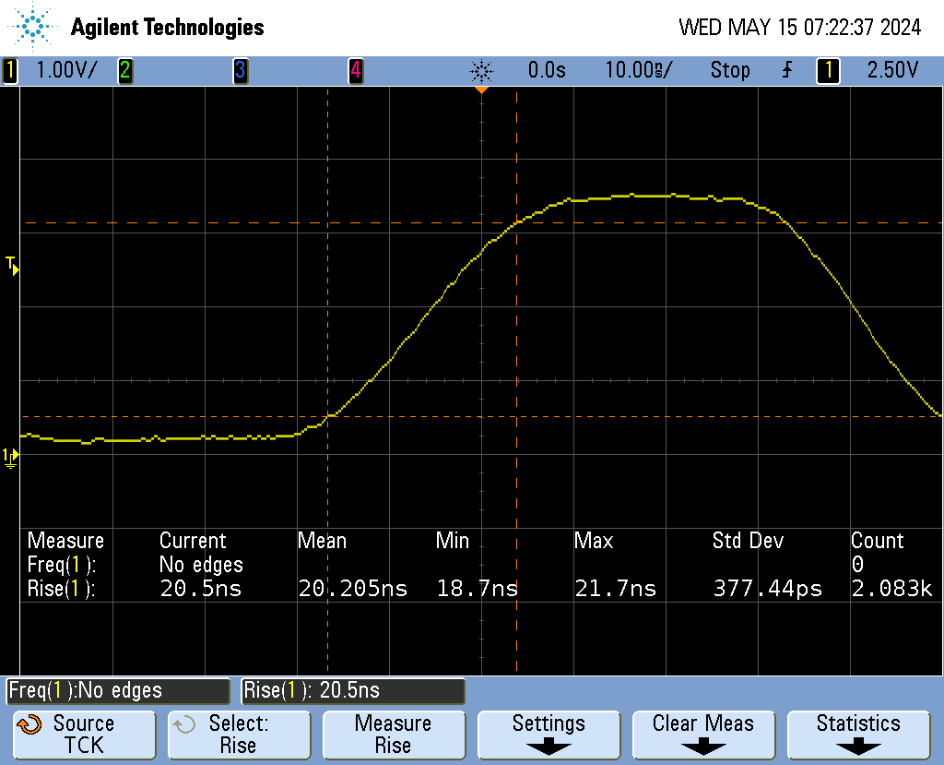Turn on the pink channel 4 indicator
Image resolution: width=944 pixels, height=765 pixels.
pyautogui.click(x=355, y=70)
